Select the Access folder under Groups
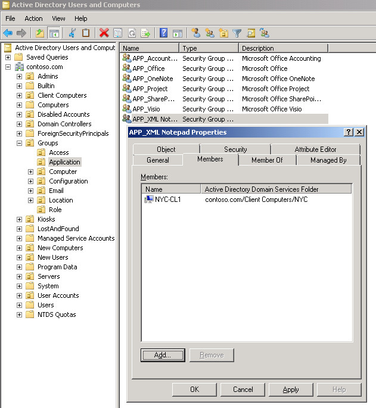 tap(59, 152)
